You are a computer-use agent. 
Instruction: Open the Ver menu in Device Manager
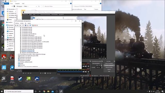pos(26,23)
